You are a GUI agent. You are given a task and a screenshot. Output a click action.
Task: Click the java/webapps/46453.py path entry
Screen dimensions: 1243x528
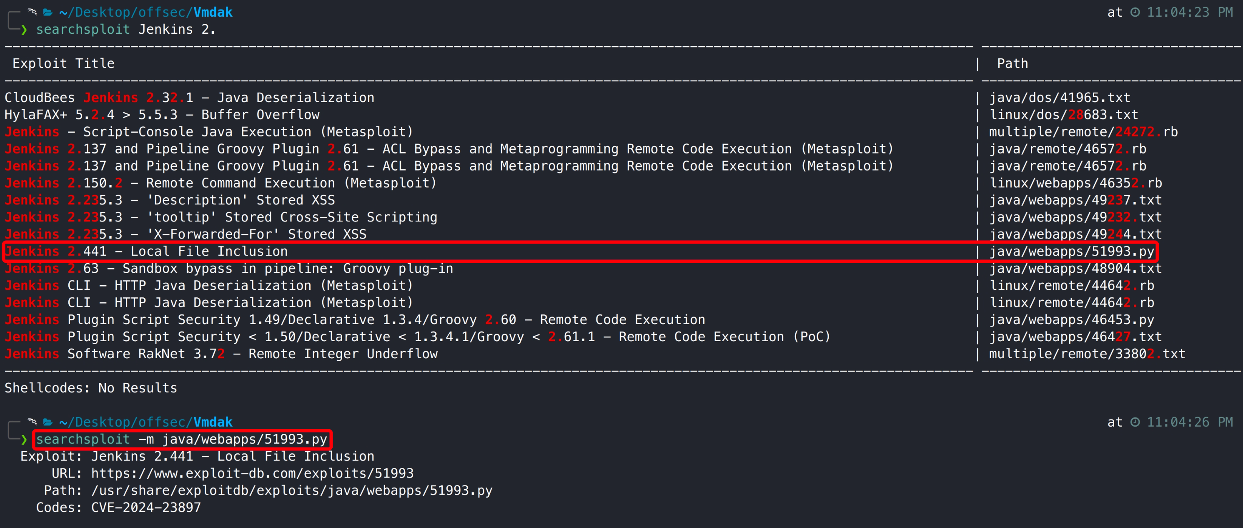(x=1071, y=319)
